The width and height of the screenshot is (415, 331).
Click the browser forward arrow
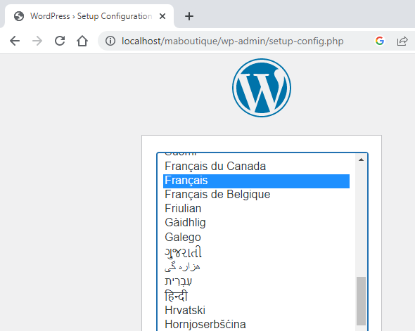[x=37, y=41]
